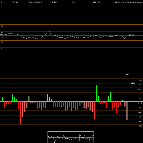
Task: Click the KTL_SM ticker text in the header
Action: click(96, 2)
